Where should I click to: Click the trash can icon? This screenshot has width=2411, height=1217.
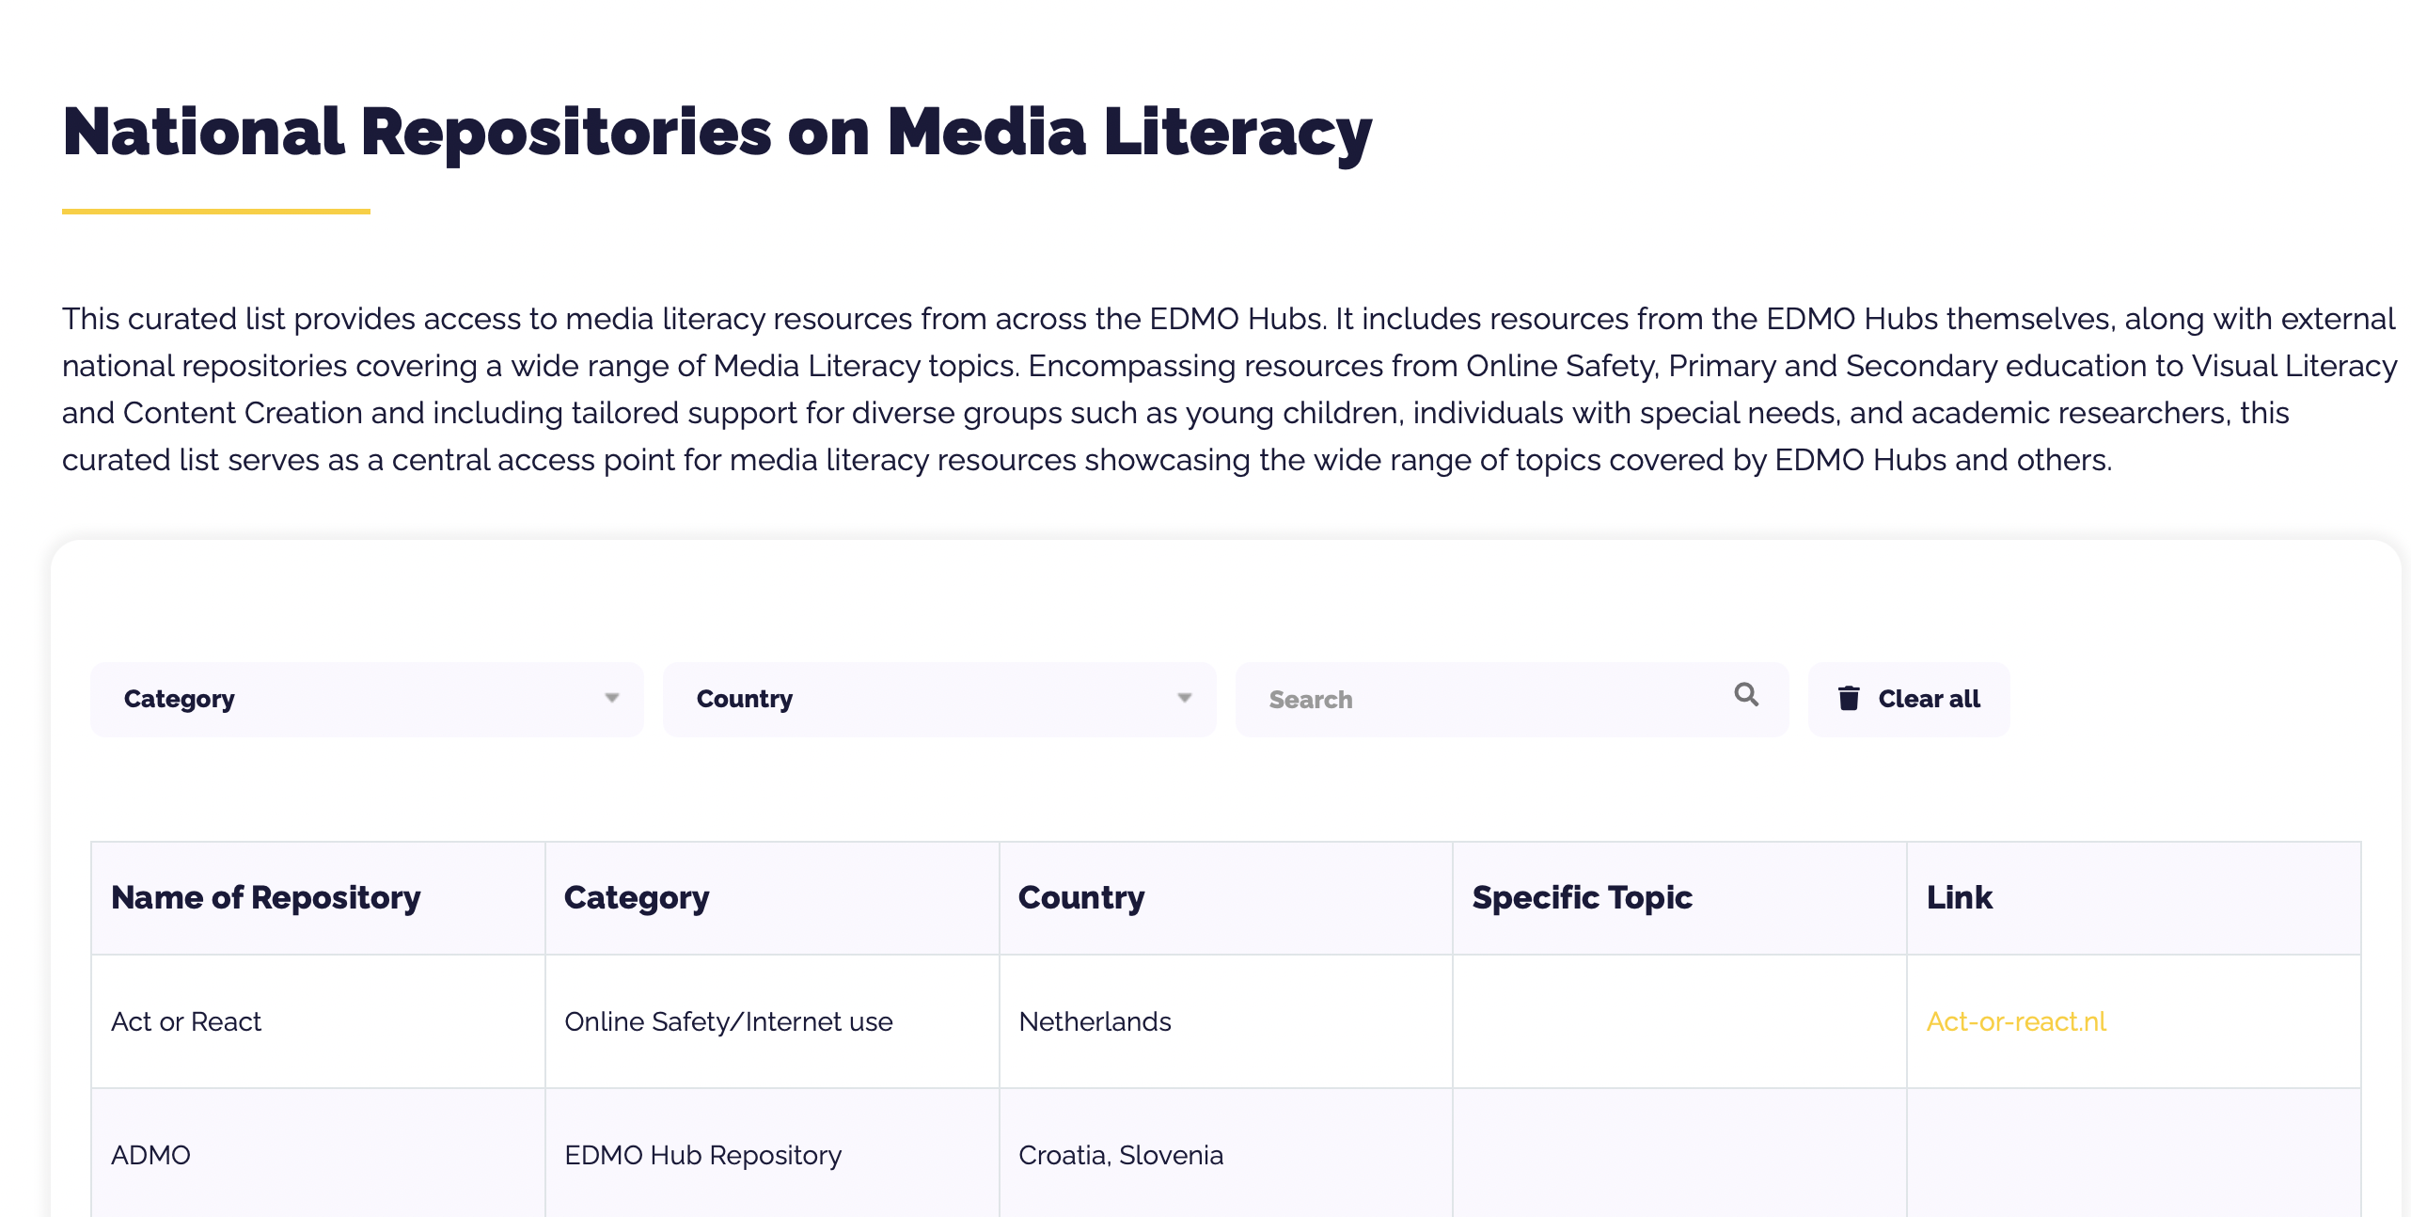[x=1849, y=698]
